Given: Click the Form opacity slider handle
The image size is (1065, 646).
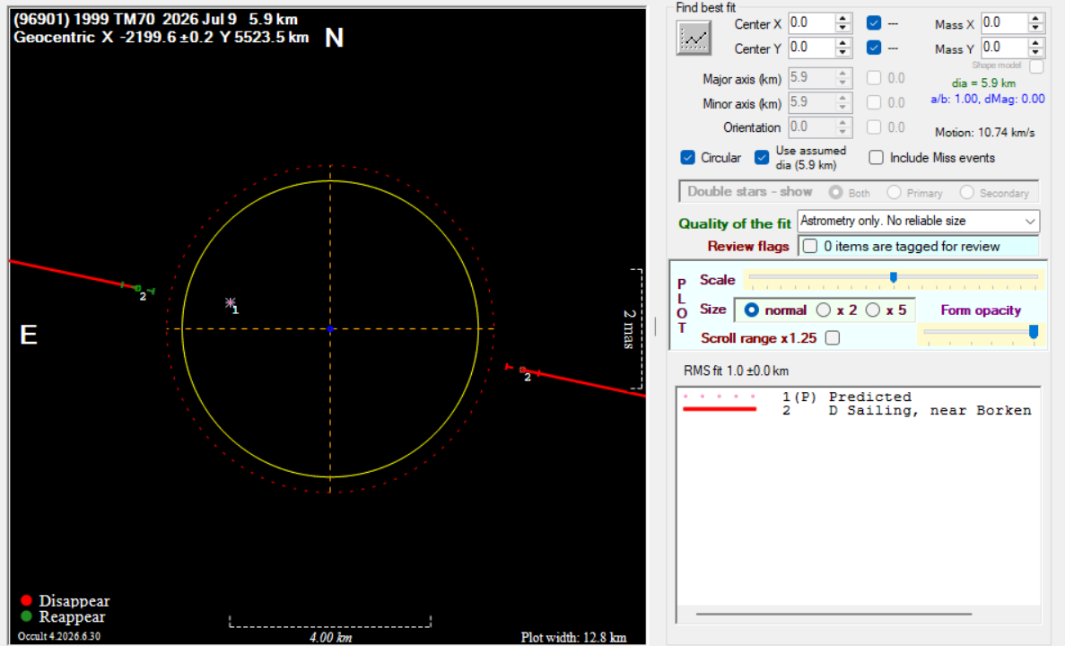Looking at the screenshot, I should [1034, 331].
